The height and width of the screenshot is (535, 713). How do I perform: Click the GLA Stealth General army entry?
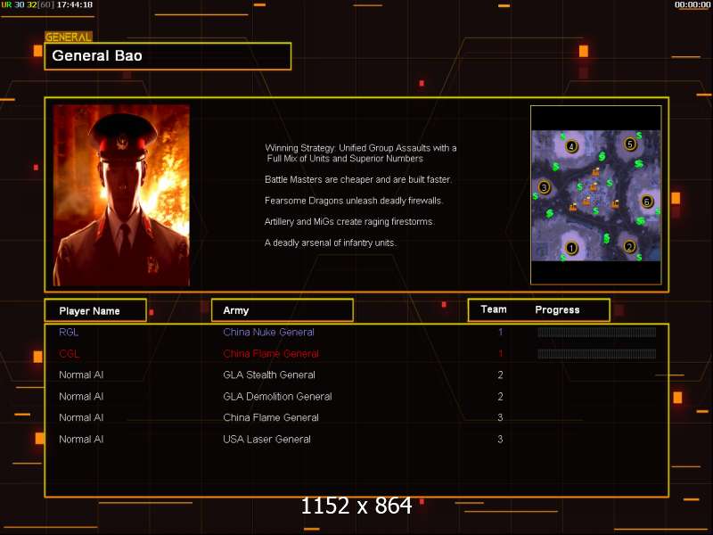[x=269, y=374]
